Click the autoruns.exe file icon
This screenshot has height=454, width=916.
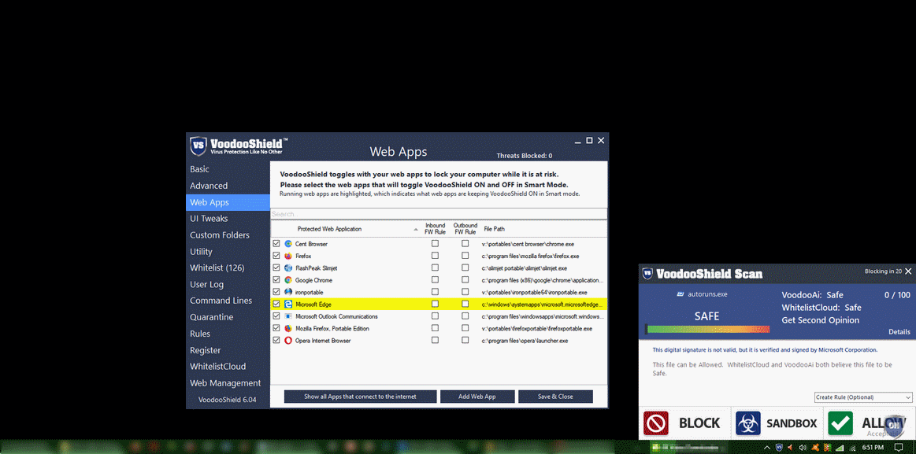pyautogui.click(x=680, y=295)
